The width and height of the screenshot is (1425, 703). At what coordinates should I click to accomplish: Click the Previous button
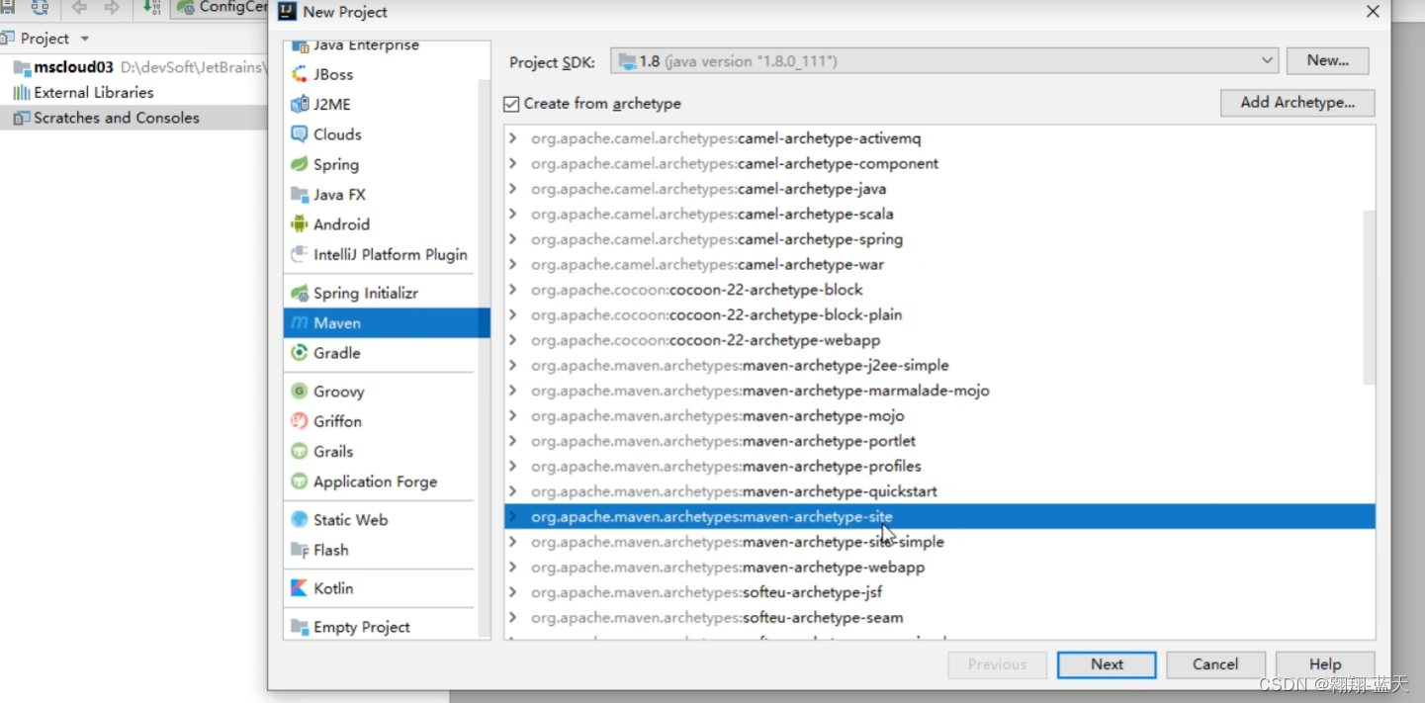[x=997, y=664]
